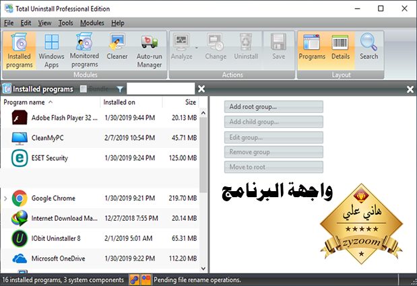Click the 219.70 MB size value
The image size is (417, 286).
pos(183,198)
